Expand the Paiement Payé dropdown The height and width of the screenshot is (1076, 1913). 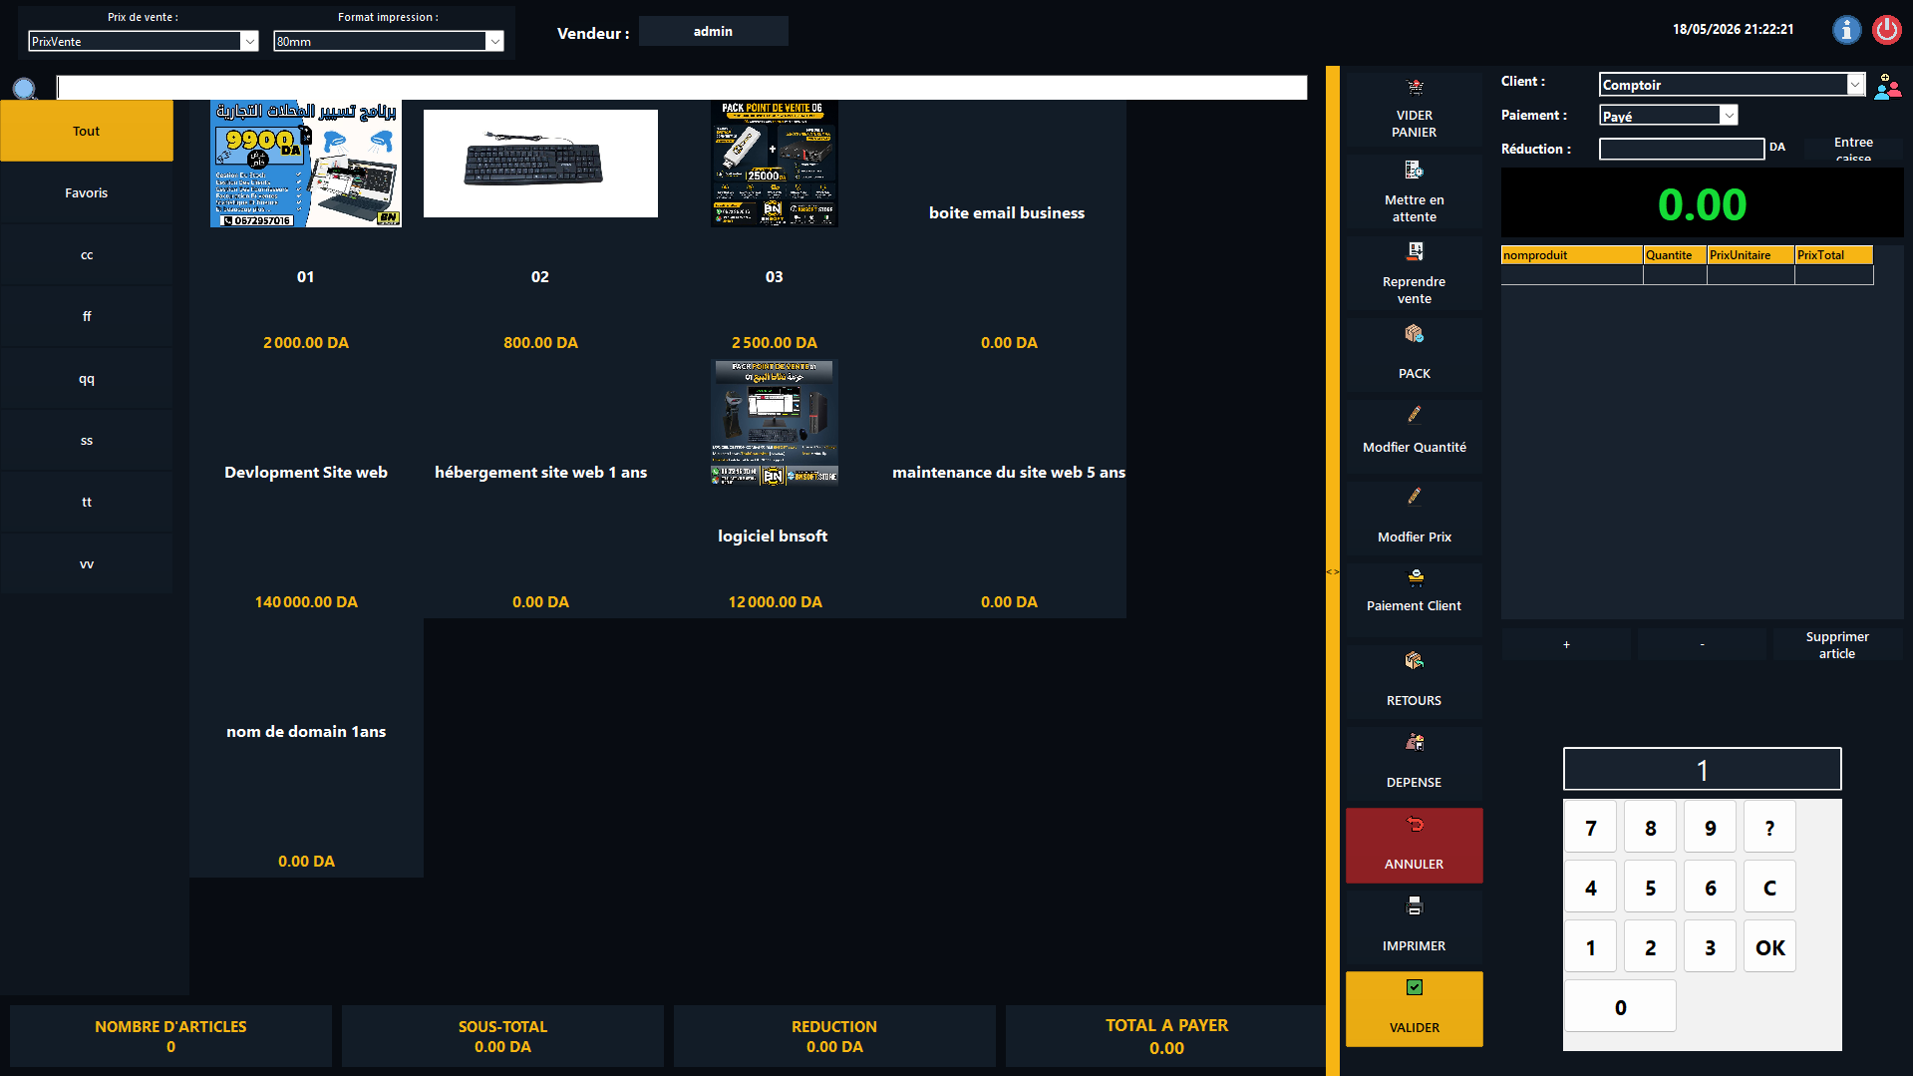coord(1730,116)
